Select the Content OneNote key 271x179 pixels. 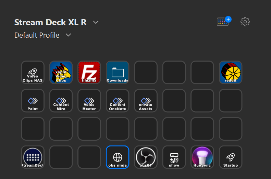(118, 101)
